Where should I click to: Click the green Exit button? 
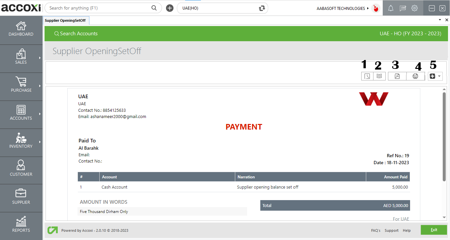click(x=434, y=230)
